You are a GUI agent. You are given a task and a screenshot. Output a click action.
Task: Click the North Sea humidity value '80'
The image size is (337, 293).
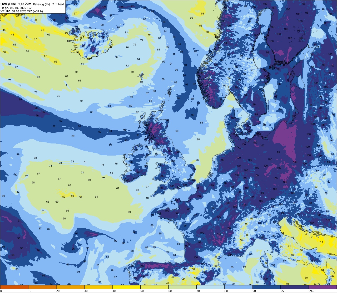coord(198,139)
